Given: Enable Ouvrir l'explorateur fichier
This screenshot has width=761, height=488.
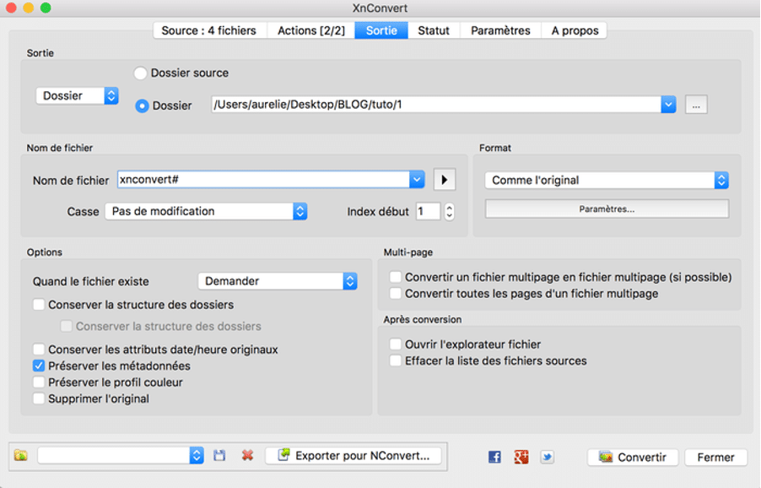Looking at the screenshot, I should coord(395,344).
